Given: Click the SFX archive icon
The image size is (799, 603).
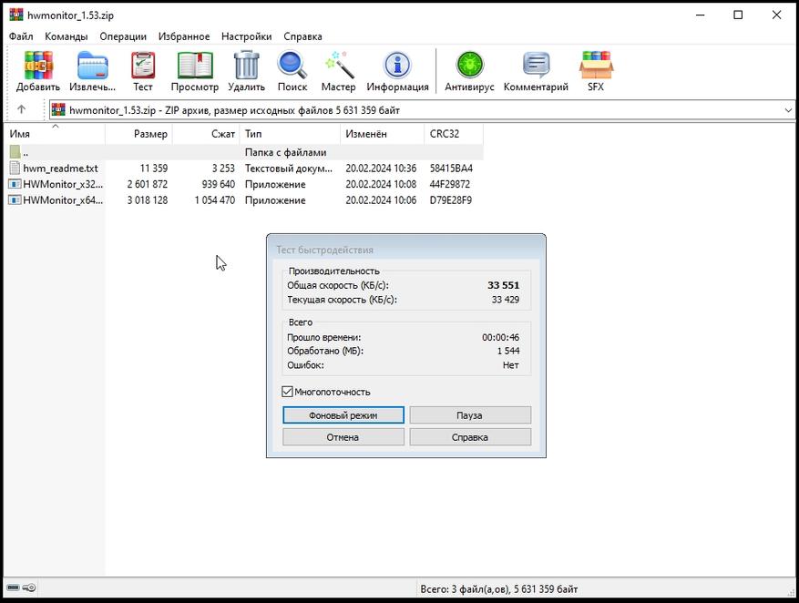Looking at the screenshot, I should tap(595, 66).
